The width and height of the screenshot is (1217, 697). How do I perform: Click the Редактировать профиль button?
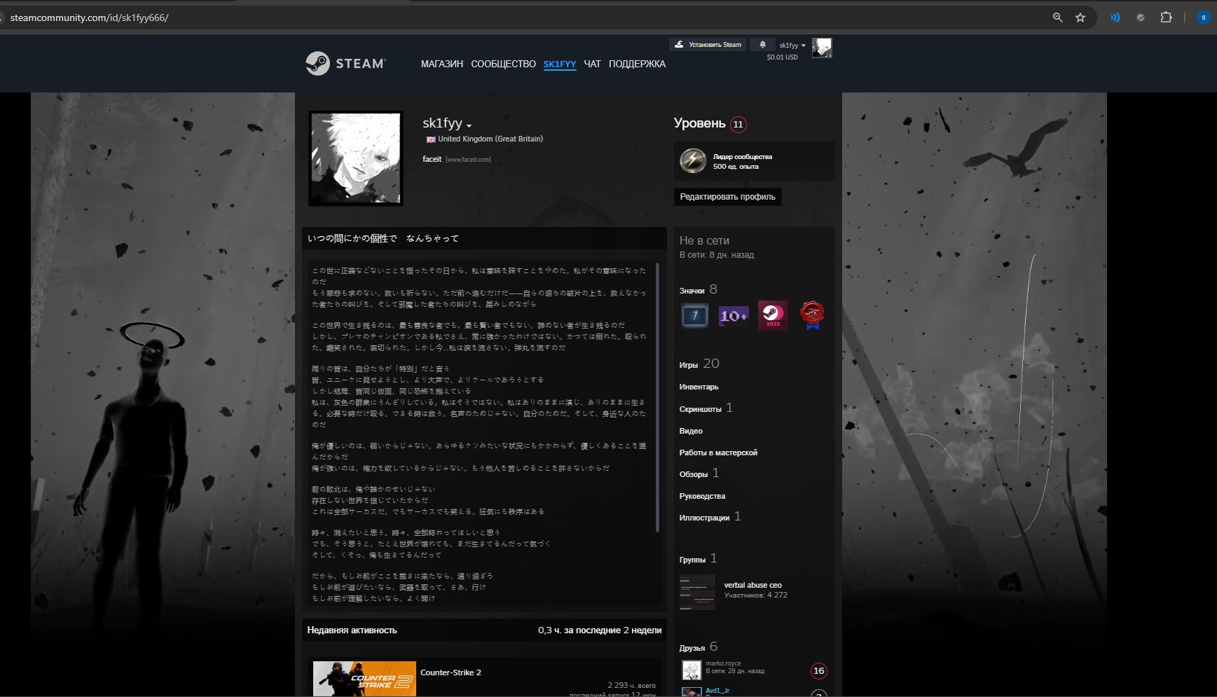[727, 197]
